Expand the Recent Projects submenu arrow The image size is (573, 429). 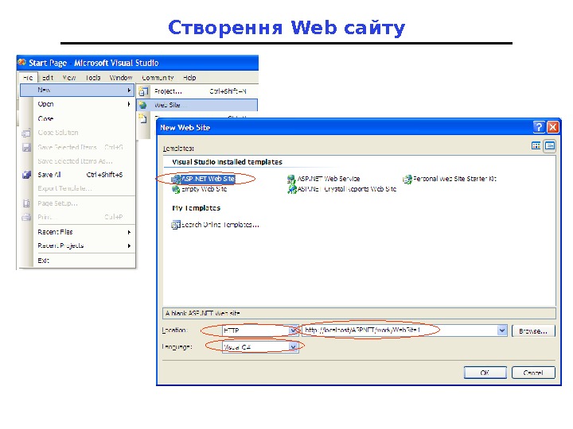click(129, 245)
